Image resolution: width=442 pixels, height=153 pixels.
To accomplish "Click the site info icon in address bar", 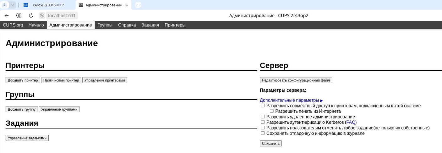I will (x=42, y=15).
